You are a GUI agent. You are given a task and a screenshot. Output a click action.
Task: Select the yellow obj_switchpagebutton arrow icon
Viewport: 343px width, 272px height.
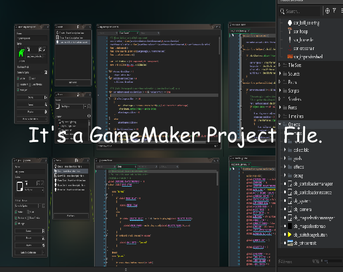(x=290, y=234)
